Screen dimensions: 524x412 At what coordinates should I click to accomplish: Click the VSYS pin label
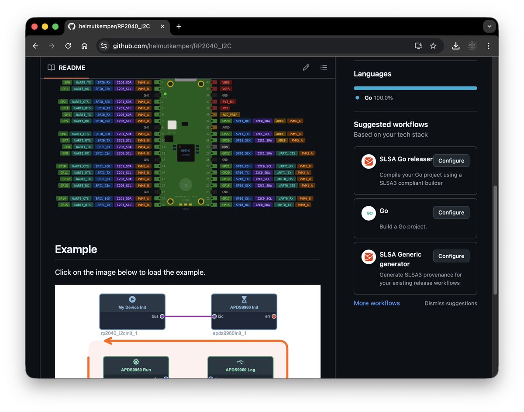coord(226,89)
